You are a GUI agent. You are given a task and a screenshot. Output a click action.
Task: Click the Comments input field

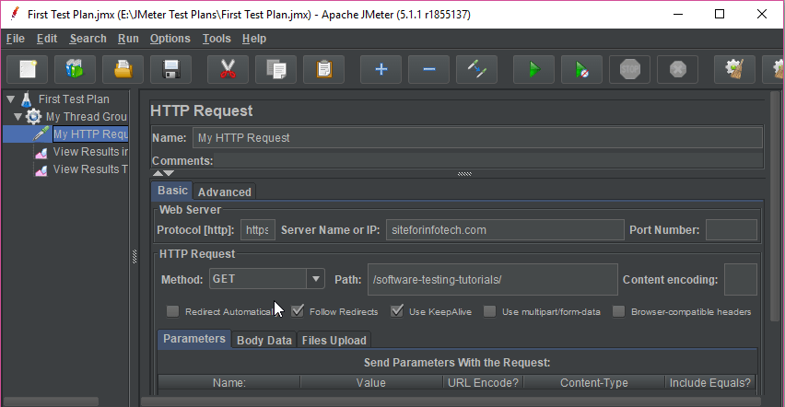pos(488,161)
